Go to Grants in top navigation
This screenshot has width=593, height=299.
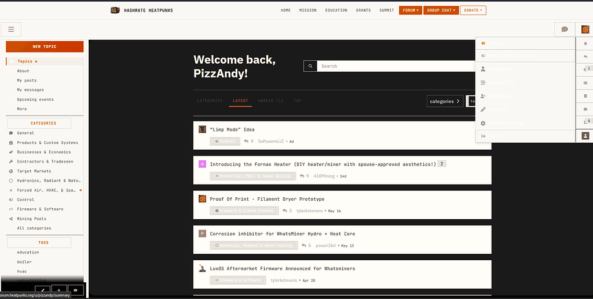364,10
